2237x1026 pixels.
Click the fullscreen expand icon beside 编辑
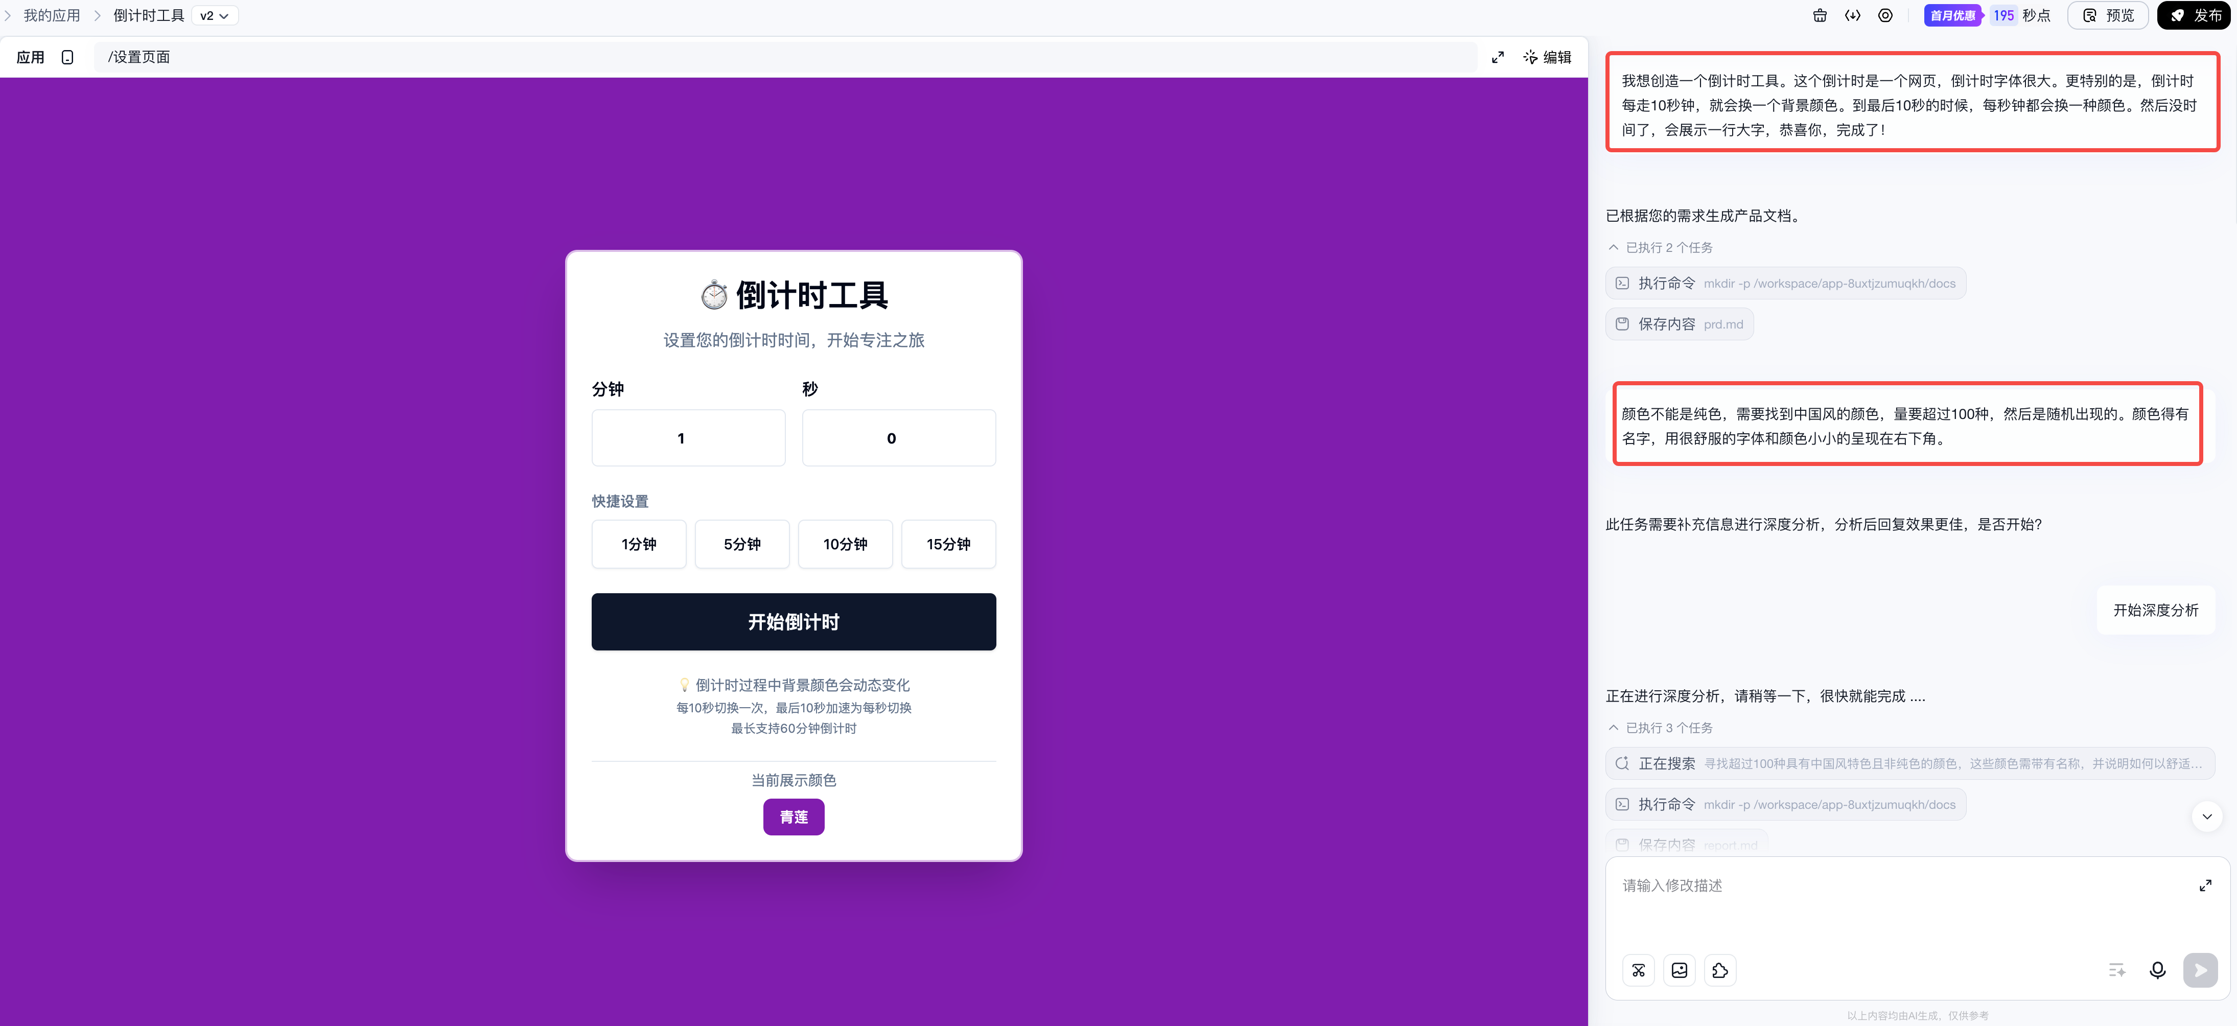pos(1498,57)
